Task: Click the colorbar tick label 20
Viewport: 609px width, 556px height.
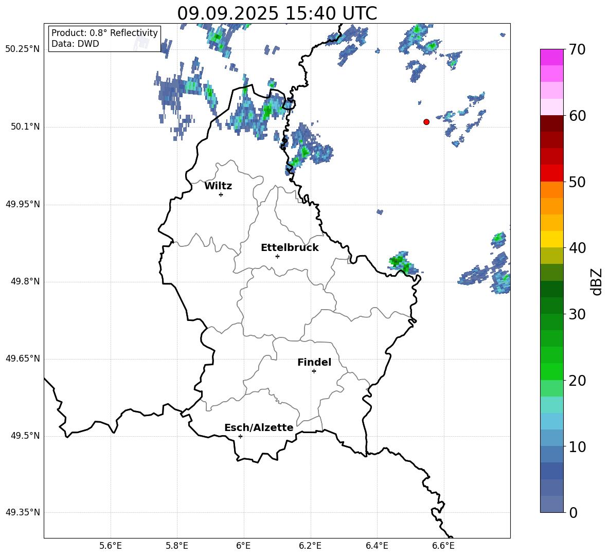Action: 577,381
